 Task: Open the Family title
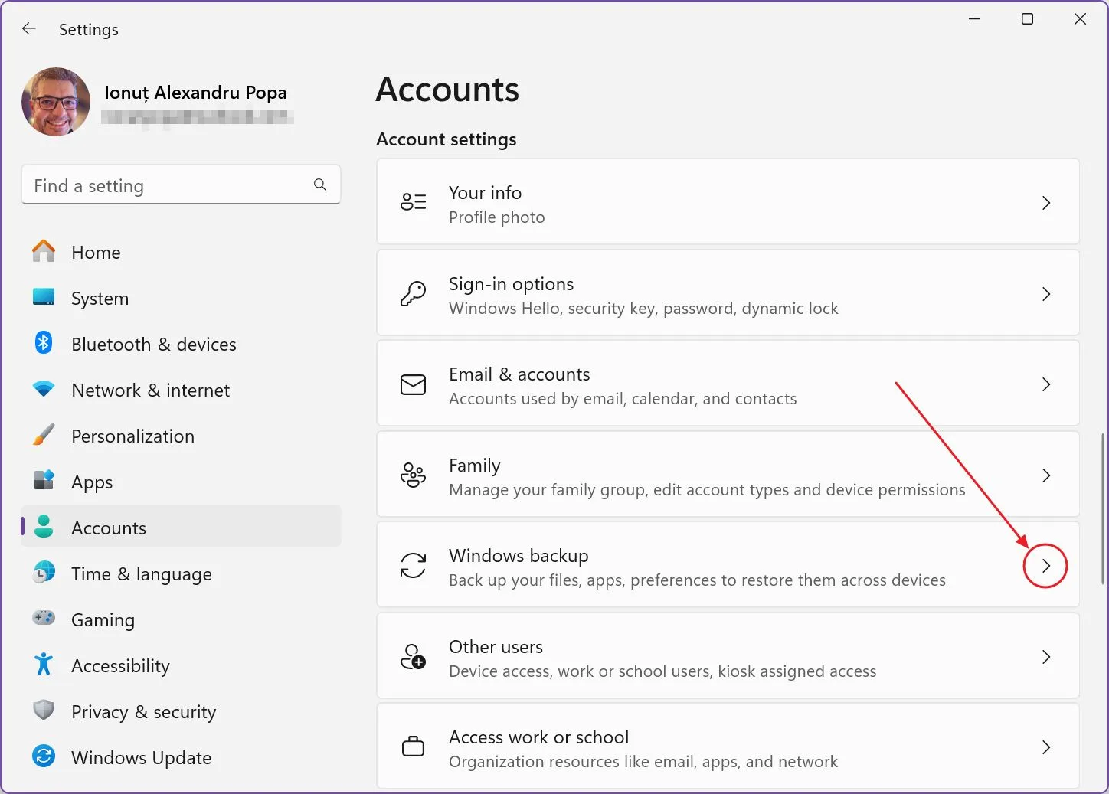[474, 466]
